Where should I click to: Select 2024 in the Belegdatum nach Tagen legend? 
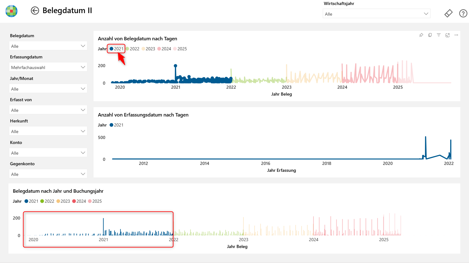[164, 49]
